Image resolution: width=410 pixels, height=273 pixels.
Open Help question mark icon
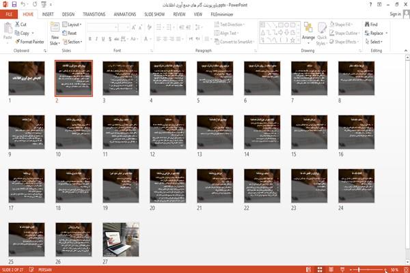(x=370, y=5)
